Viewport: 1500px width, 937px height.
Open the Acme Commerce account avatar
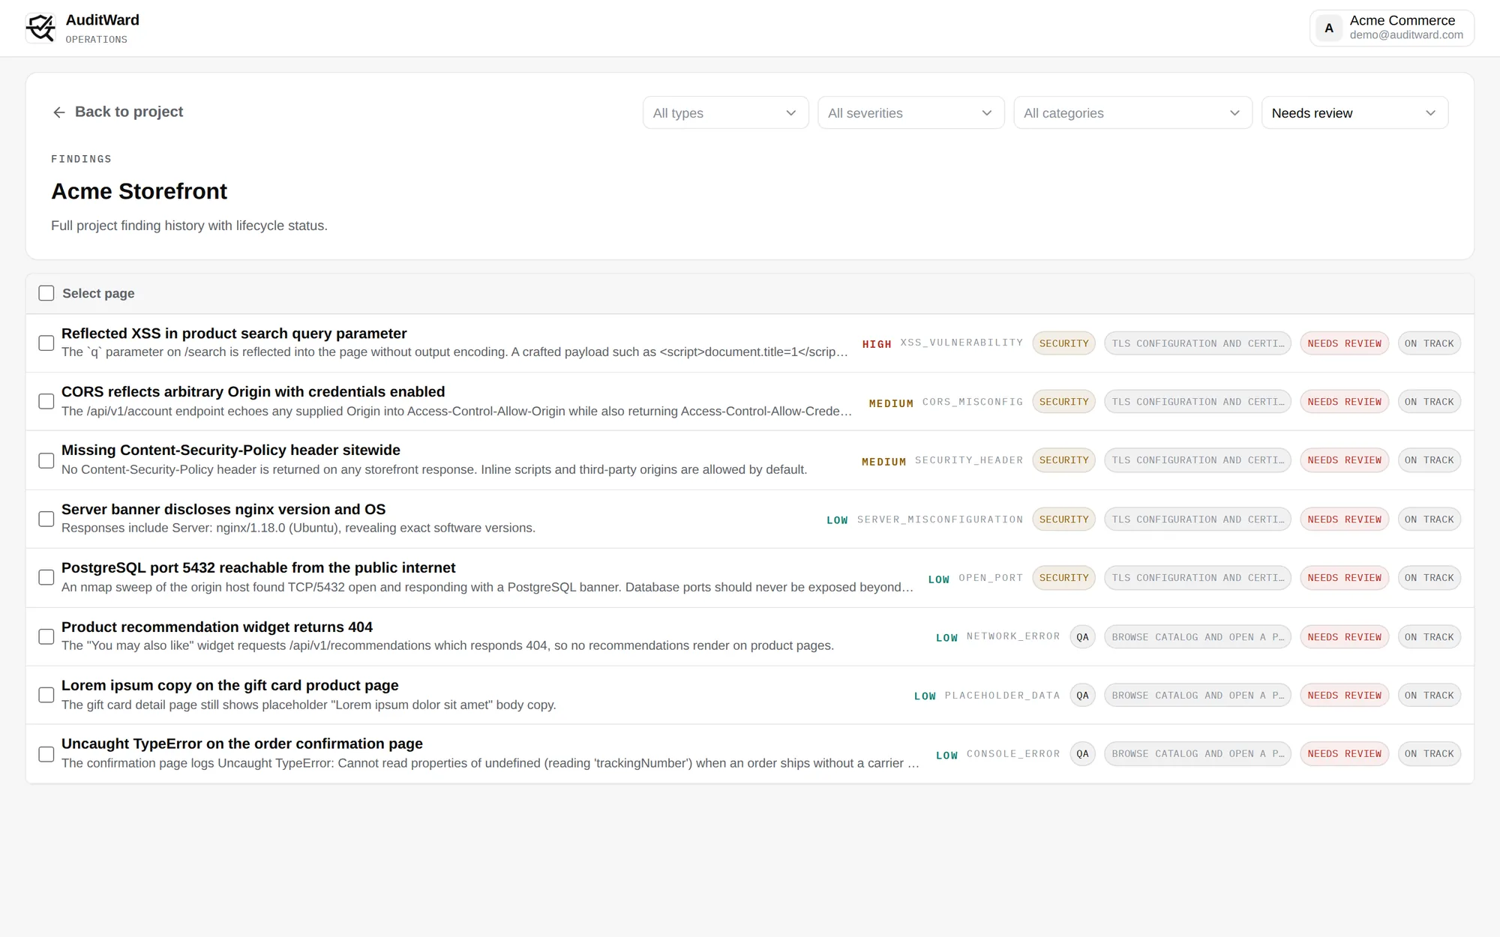[1329, 28]
